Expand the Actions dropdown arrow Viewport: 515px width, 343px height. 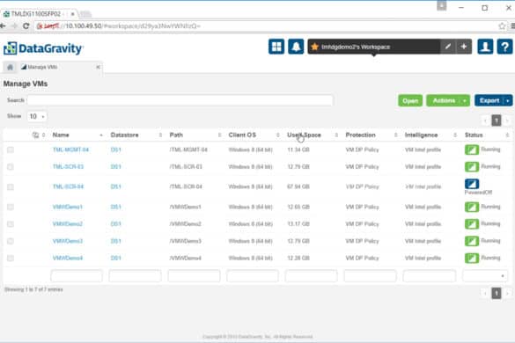pos(465,101)
